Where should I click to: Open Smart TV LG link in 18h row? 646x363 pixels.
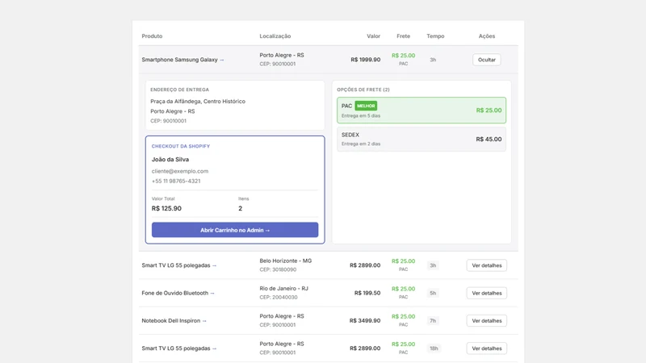click(x=179, y=348)
